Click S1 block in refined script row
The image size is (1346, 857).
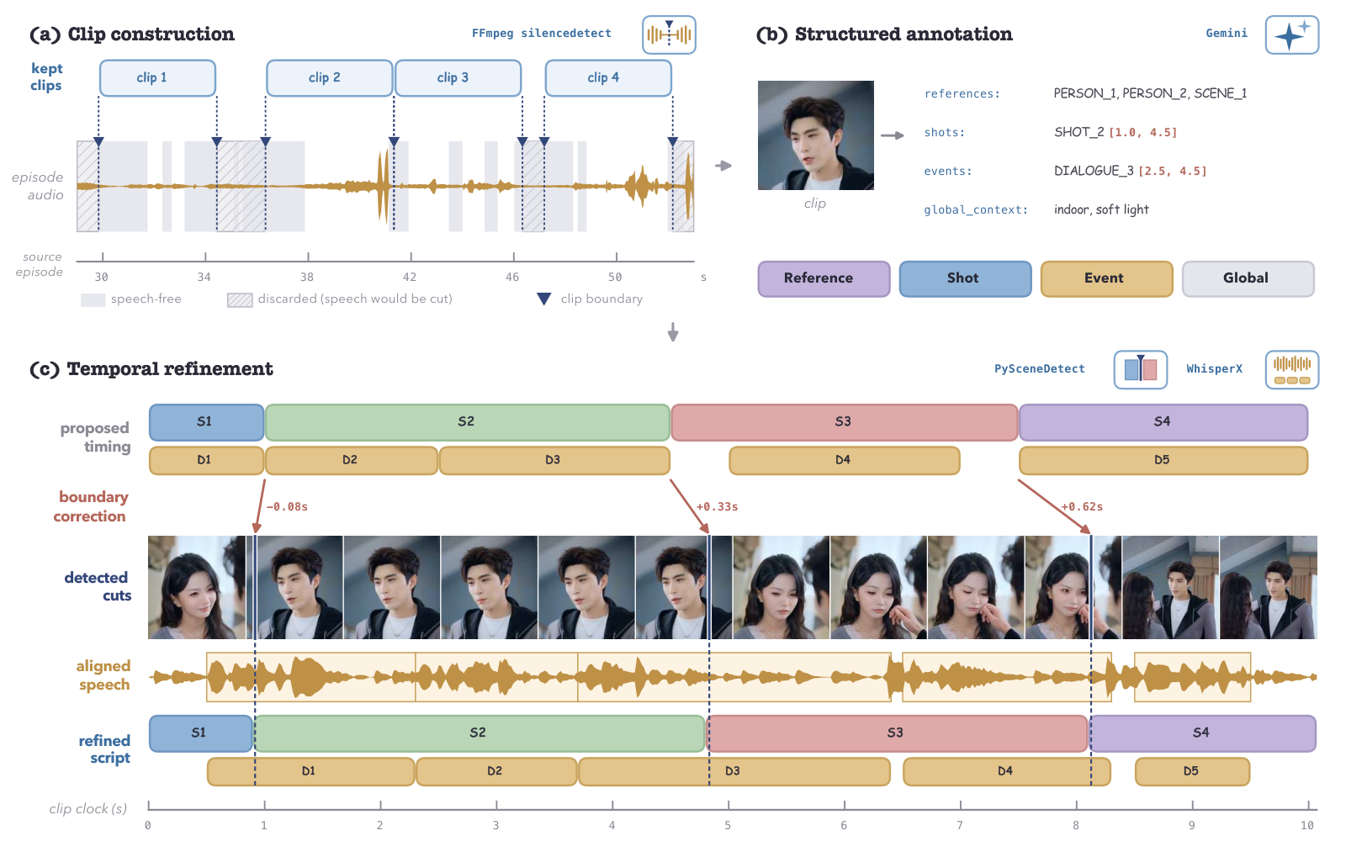[x=201, y=733]
